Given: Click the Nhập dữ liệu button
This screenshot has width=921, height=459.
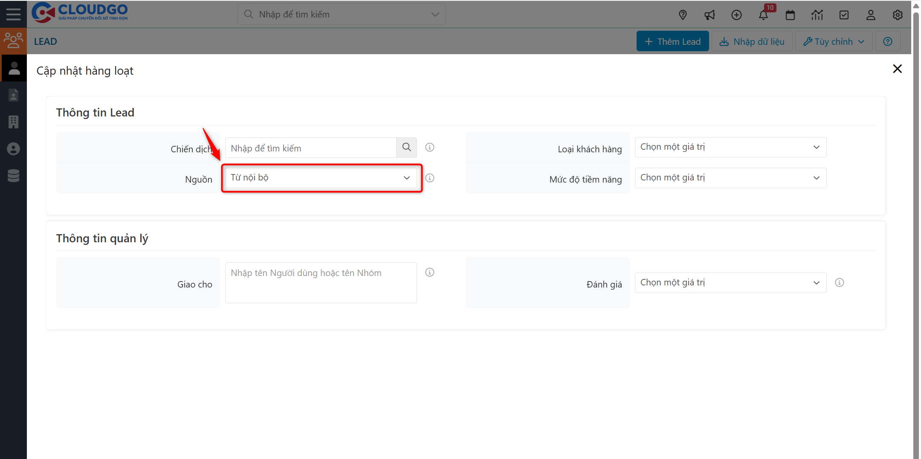Looking at the screenshot, I should 752,41.
